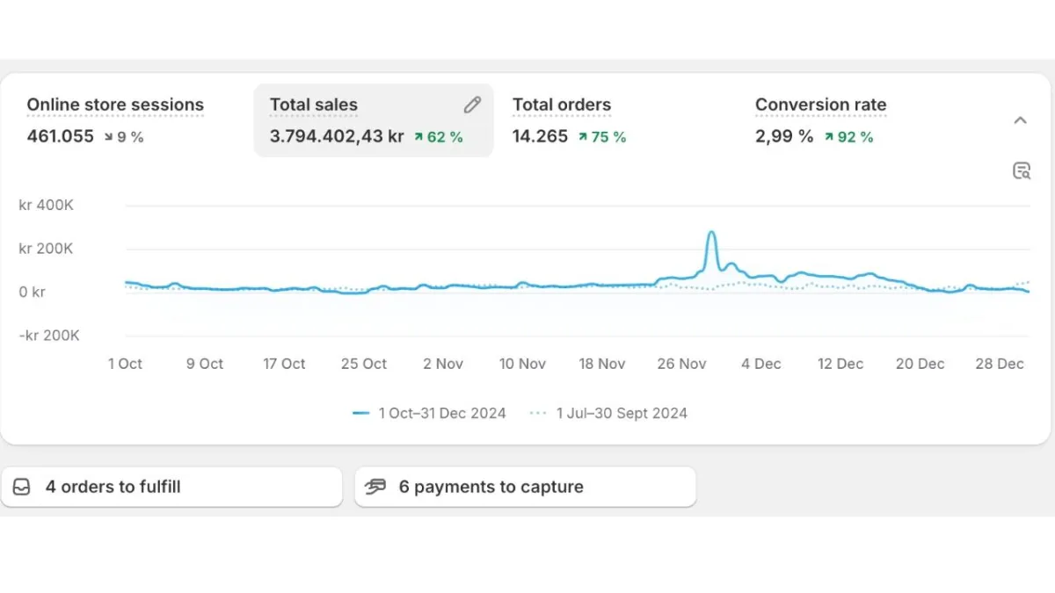The width and height of the screenshot is (1055, 593).
Task: Toggle the 1 Oct–31 Dec 2024 legend series
Action: pyautogui.click(x=441, y=413)
